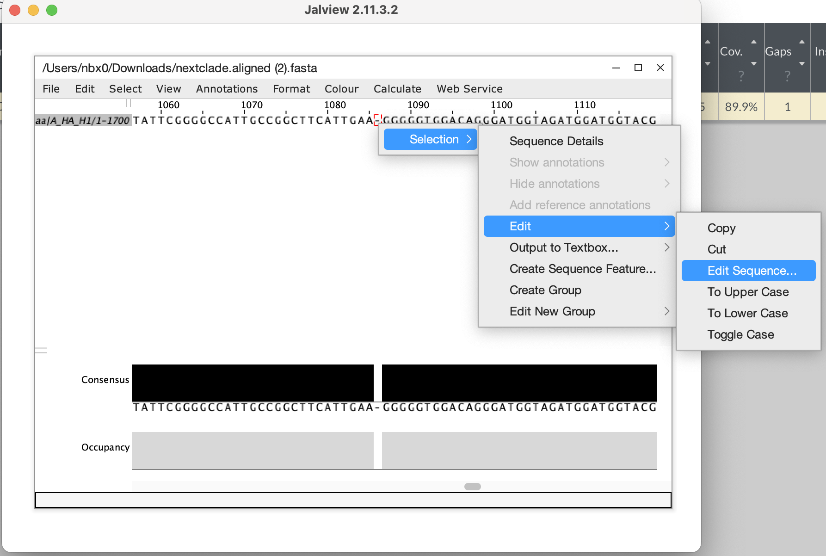Open the Annotations menu
The height and width of the screenshot is (556, 826).
click(227, 89)
